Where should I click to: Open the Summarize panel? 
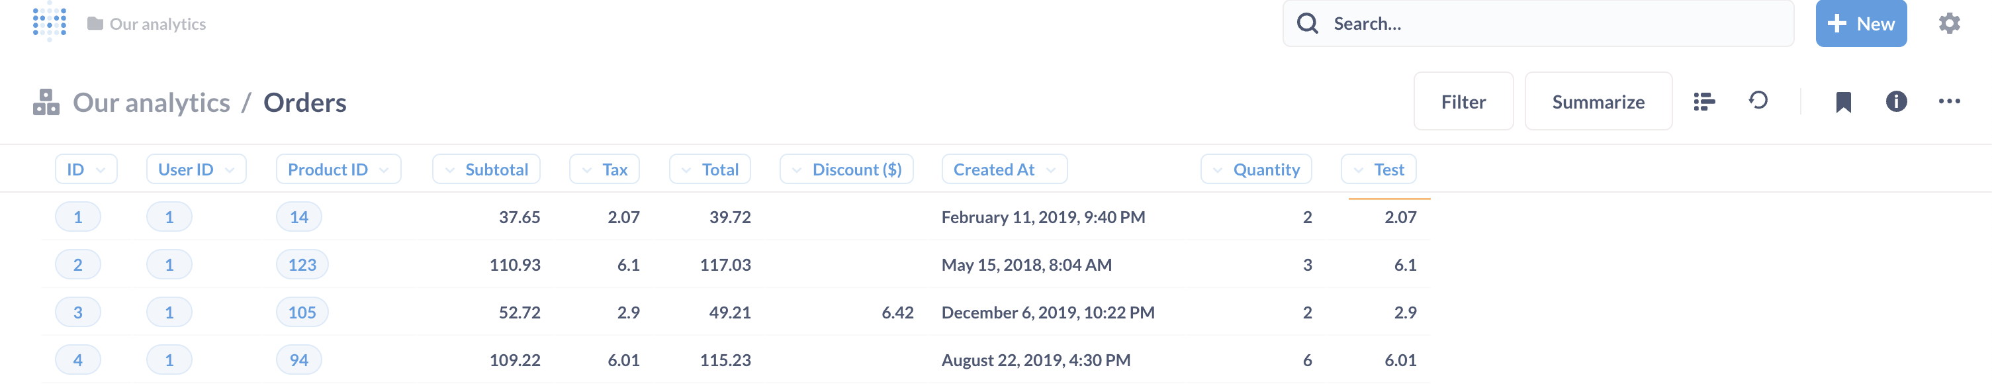tap(1598, 101)
